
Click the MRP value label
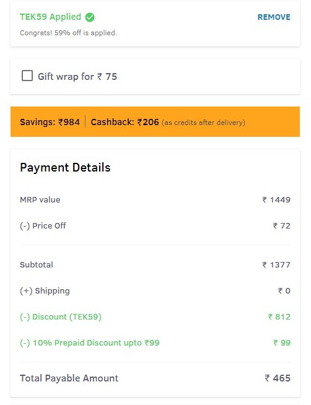coord(40,199)
